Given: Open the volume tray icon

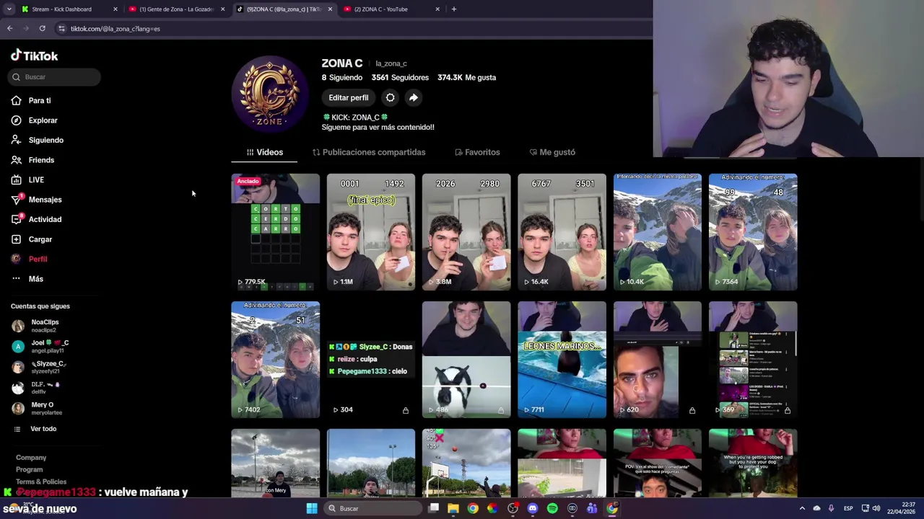Looking at the screenshot, I should 876,508.
